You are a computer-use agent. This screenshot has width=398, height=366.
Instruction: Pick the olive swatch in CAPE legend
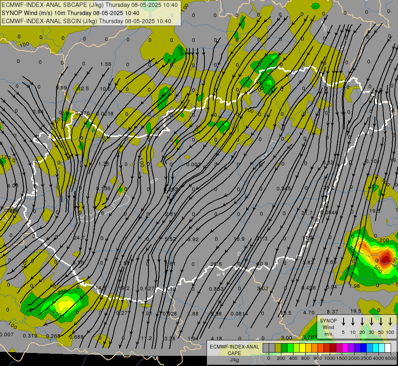[x=278, y=348]
